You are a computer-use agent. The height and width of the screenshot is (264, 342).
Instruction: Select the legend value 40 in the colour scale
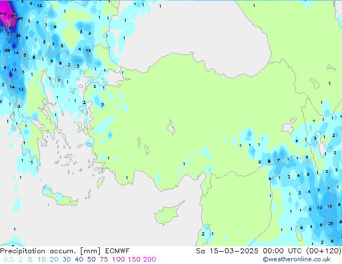pyautogui.click(x=79, y=260)
